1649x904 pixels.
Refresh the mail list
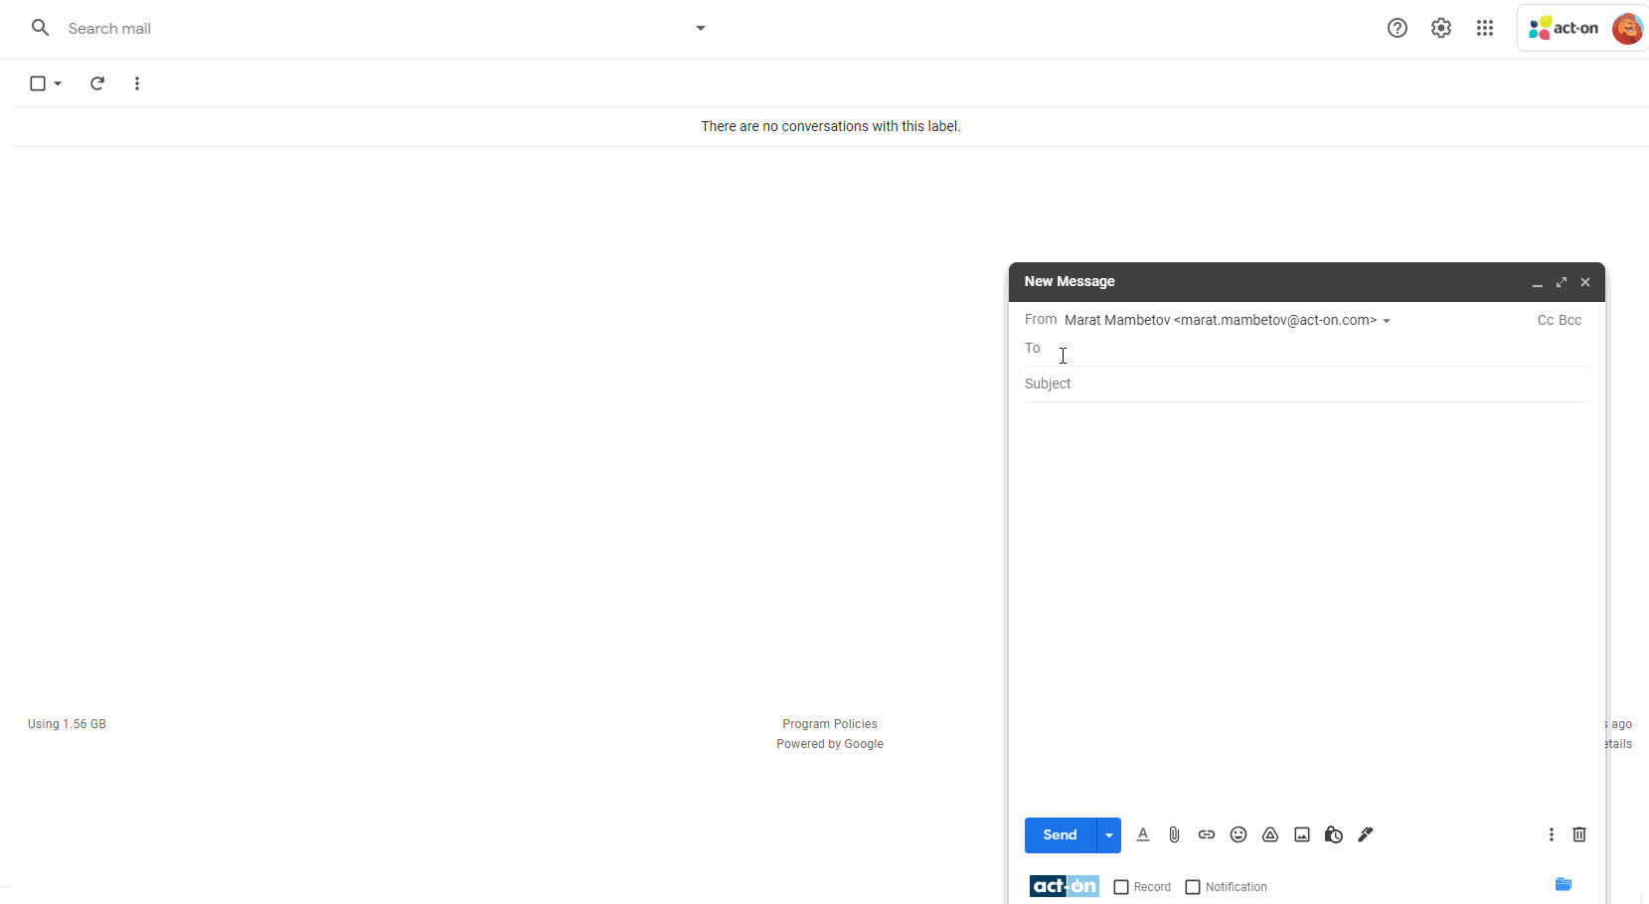[96, 83]
